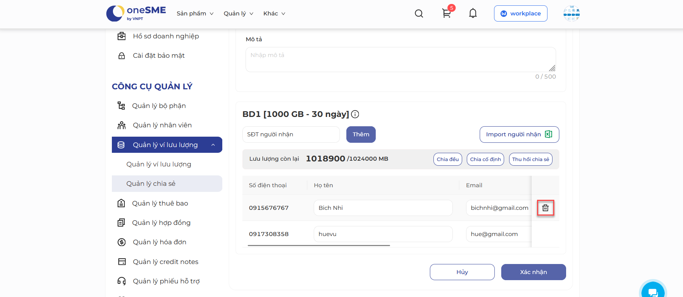The height and width of the screenshot is (297, 683).
Task: Click Quản lý nhân viên people icon
Action: click(122, 125)
